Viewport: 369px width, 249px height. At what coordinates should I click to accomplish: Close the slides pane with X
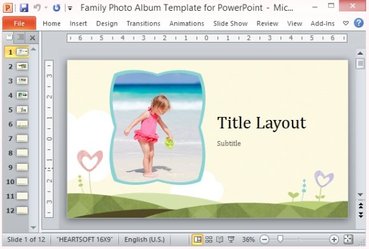[32, 37]
